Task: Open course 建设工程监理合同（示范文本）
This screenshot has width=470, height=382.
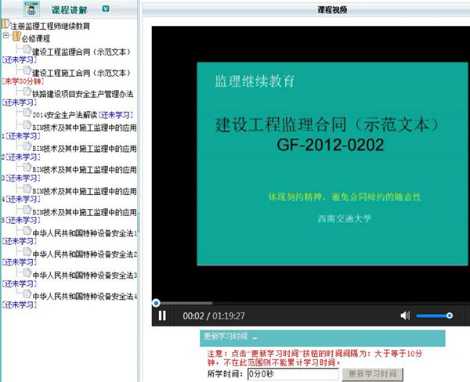Action: pos(81,52)
